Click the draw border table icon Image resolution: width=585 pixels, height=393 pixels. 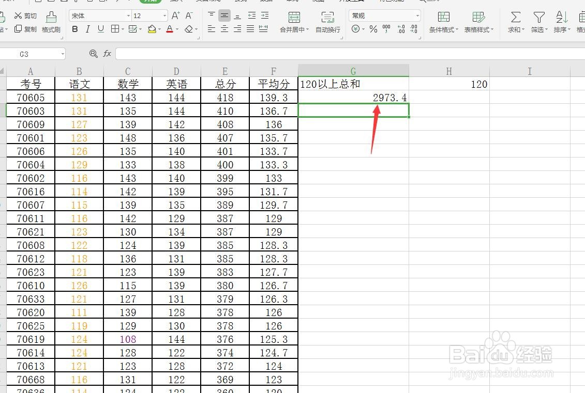(132, 29)
